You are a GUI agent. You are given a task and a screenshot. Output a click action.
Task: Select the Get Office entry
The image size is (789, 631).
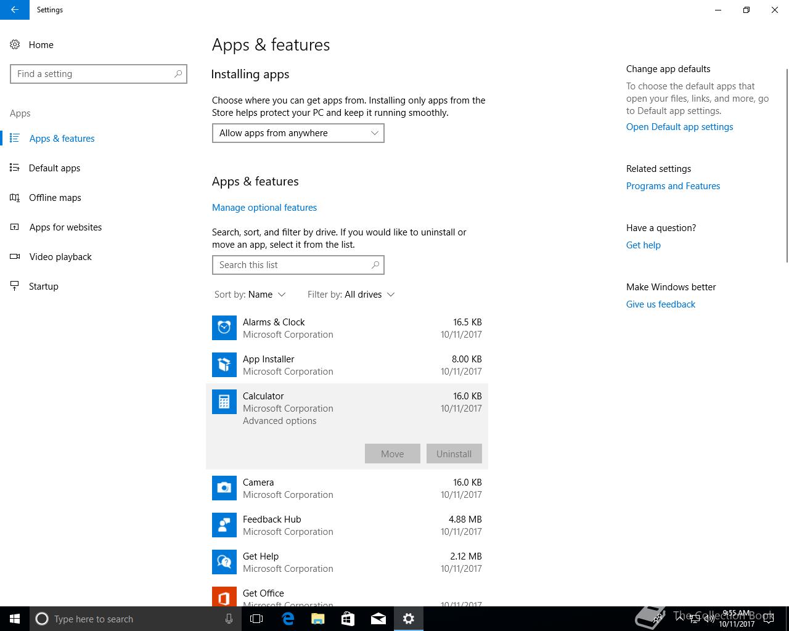point(347,594)
